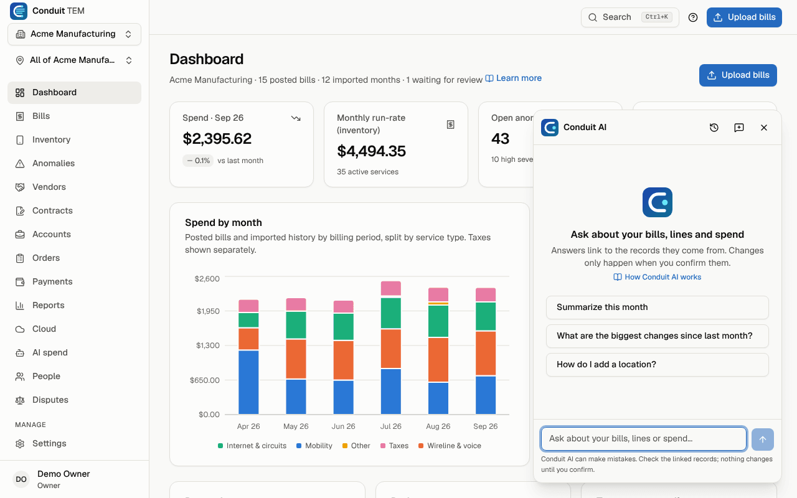Click the Wireline & voice legend swatch
Viewport: 797px width, 498px height.
click(421, 446)
